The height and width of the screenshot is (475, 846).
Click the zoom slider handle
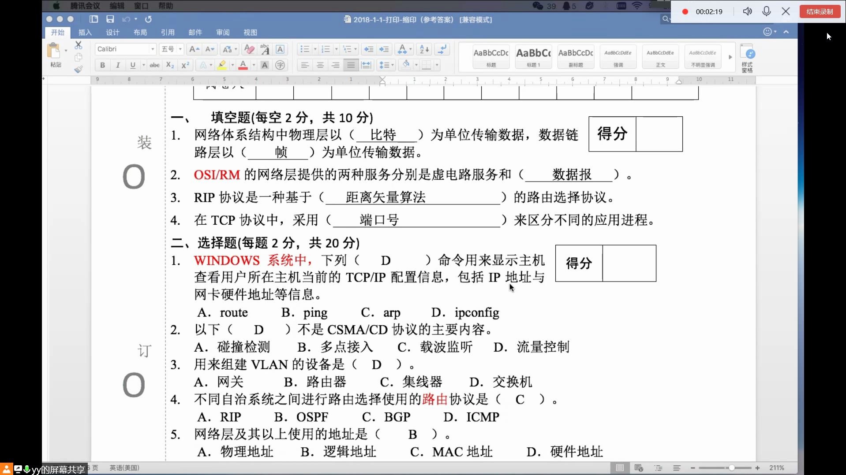pyautogui.click(x=732, y=468)
